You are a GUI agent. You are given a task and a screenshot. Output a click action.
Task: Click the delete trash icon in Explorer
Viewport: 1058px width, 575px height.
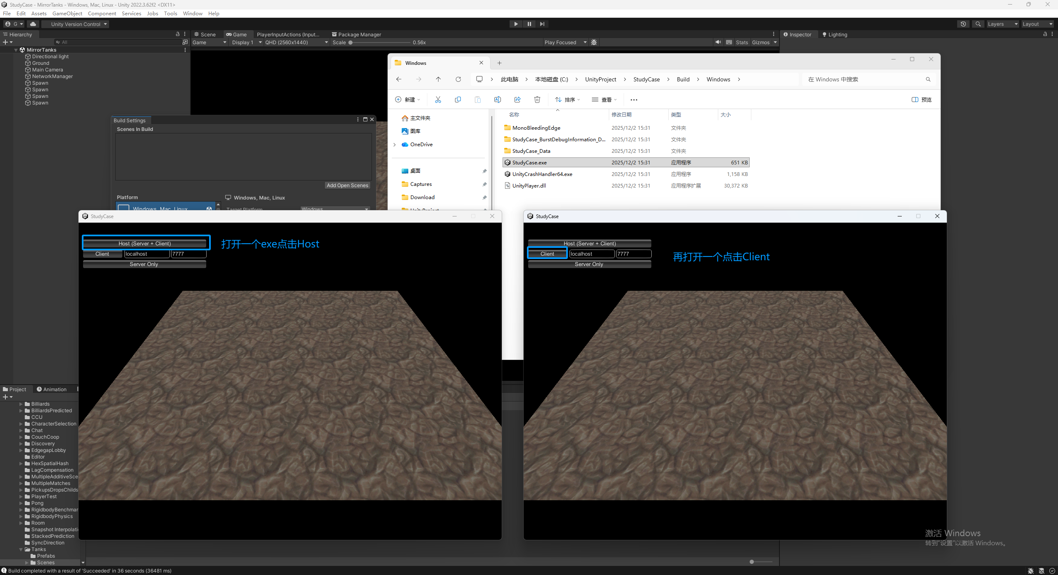[x=537, y=100]
